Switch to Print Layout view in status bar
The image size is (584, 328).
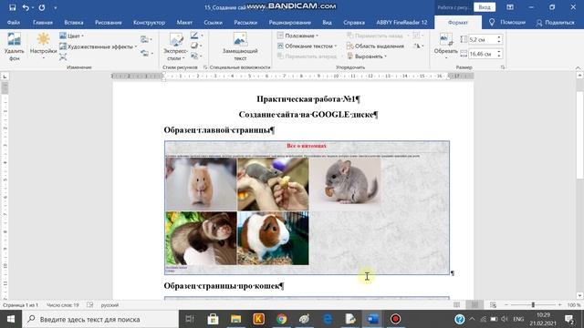point(474,305)
